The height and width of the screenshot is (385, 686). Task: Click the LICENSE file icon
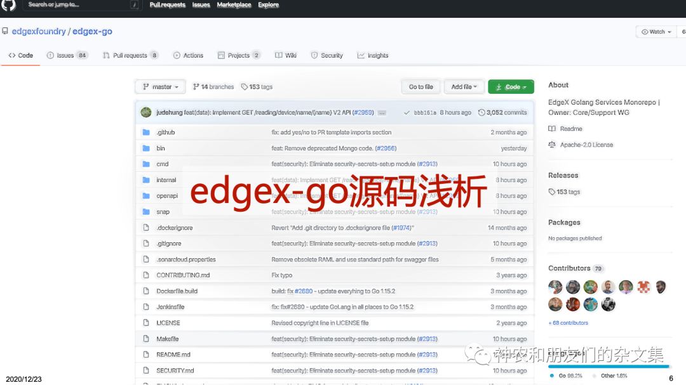pos(146,322)
